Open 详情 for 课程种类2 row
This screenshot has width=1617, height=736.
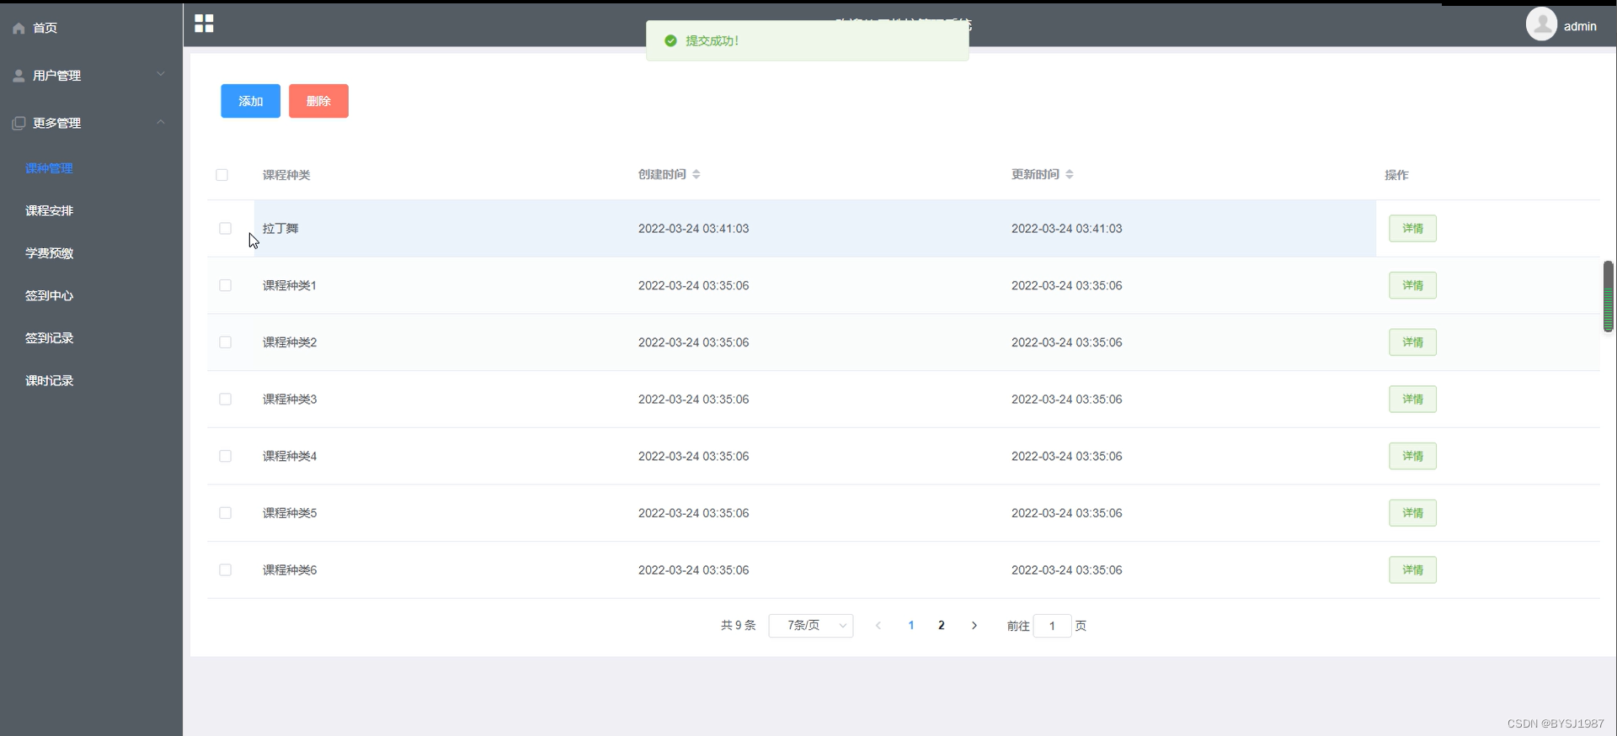click(1412, 342)
